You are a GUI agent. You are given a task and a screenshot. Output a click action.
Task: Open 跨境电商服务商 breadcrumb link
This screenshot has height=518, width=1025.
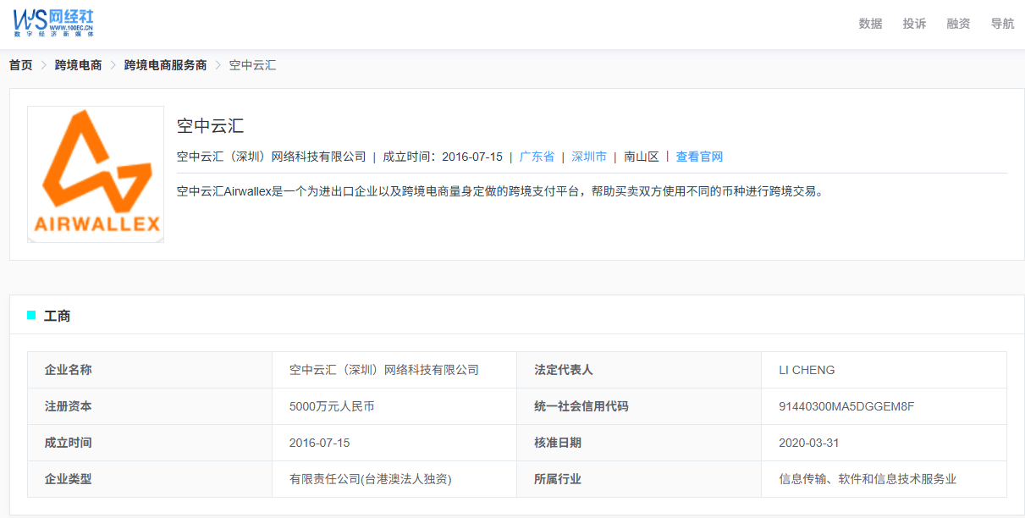click(165, 65)
